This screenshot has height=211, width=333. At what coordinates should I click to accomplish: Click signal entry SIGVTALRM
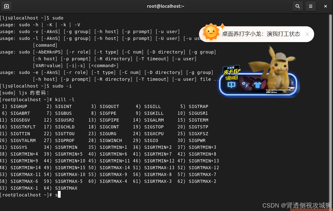pyautogui.click(x=23, y=140)
